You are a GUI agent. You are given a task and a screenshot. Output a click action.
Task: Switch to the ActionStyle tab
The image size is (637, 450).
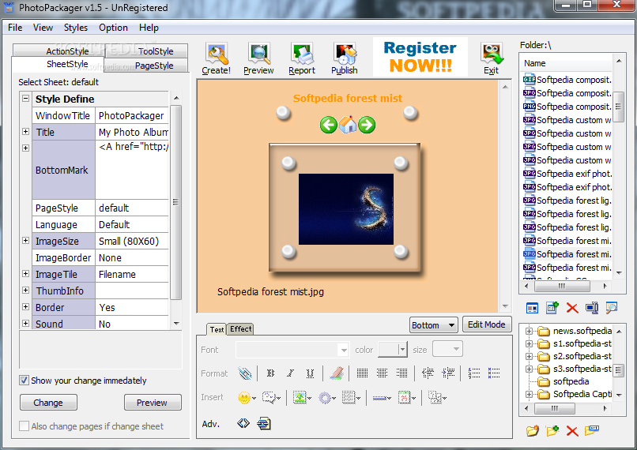click(59, 51)
